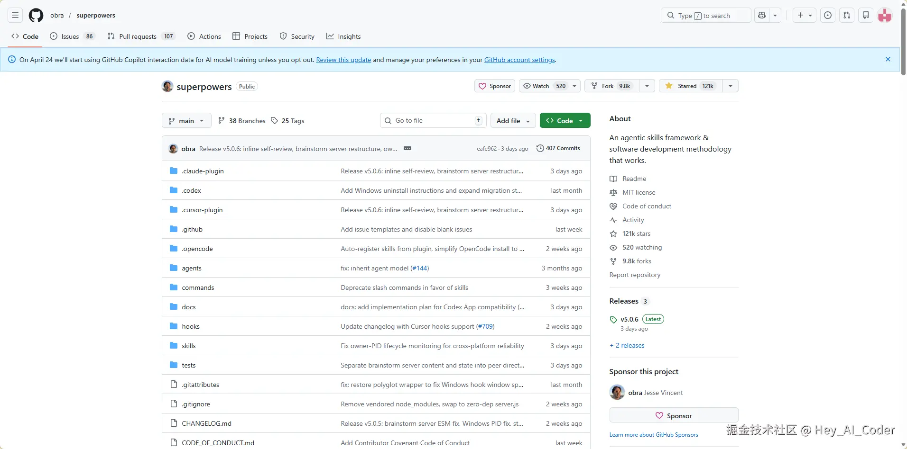Focus the Type / to search box
907x449 pixels.
coord(706,16)
